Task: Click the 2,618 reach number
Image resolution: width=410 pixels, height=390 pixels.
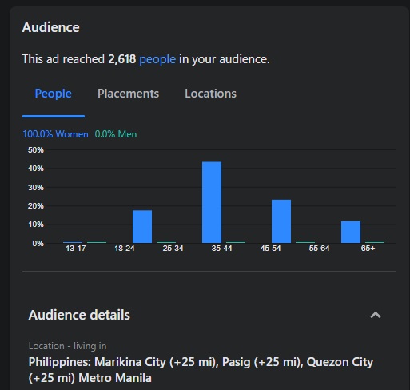Action: coord(122,59)
